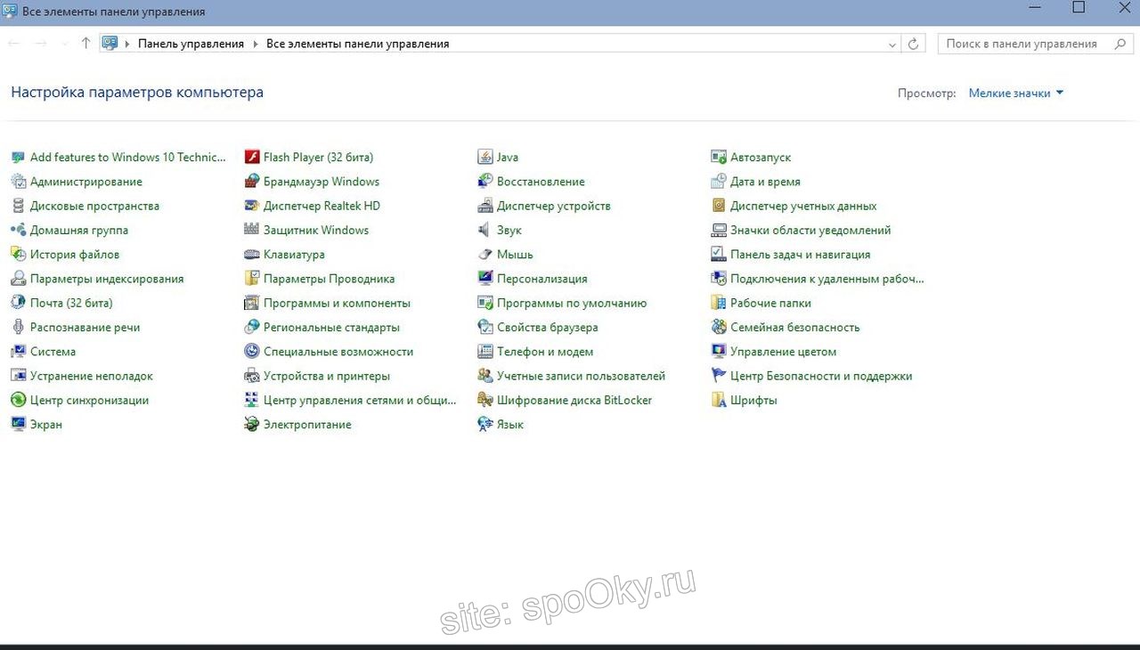Go up one level with the up arrow
This screenshot has width=1140, height=650.
(85, 44)
